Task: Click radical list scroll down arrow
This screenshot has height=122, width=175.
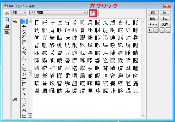Action: (30, 115)
